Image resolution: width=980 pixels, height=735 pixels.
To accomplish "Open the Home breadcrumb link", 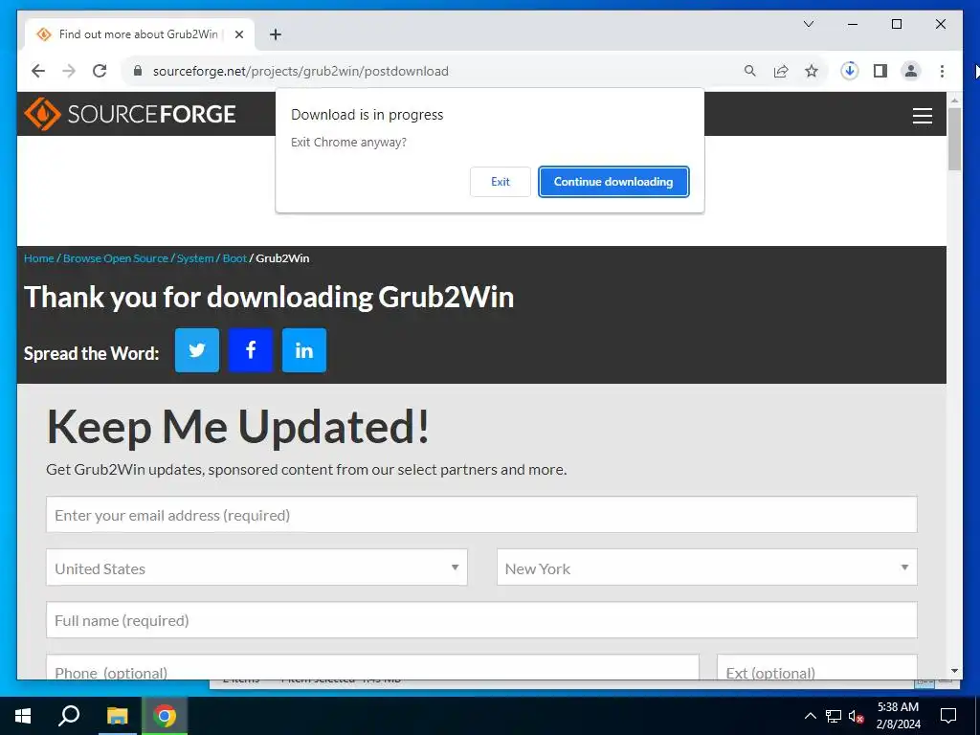I will click(38, 258).
